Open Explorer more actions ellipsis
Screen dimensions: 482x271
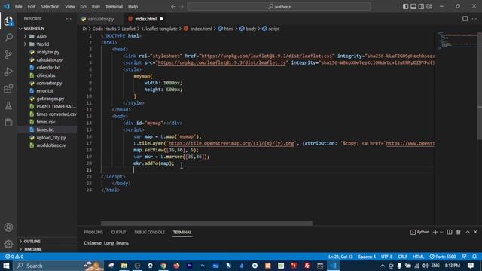(69, 19)
